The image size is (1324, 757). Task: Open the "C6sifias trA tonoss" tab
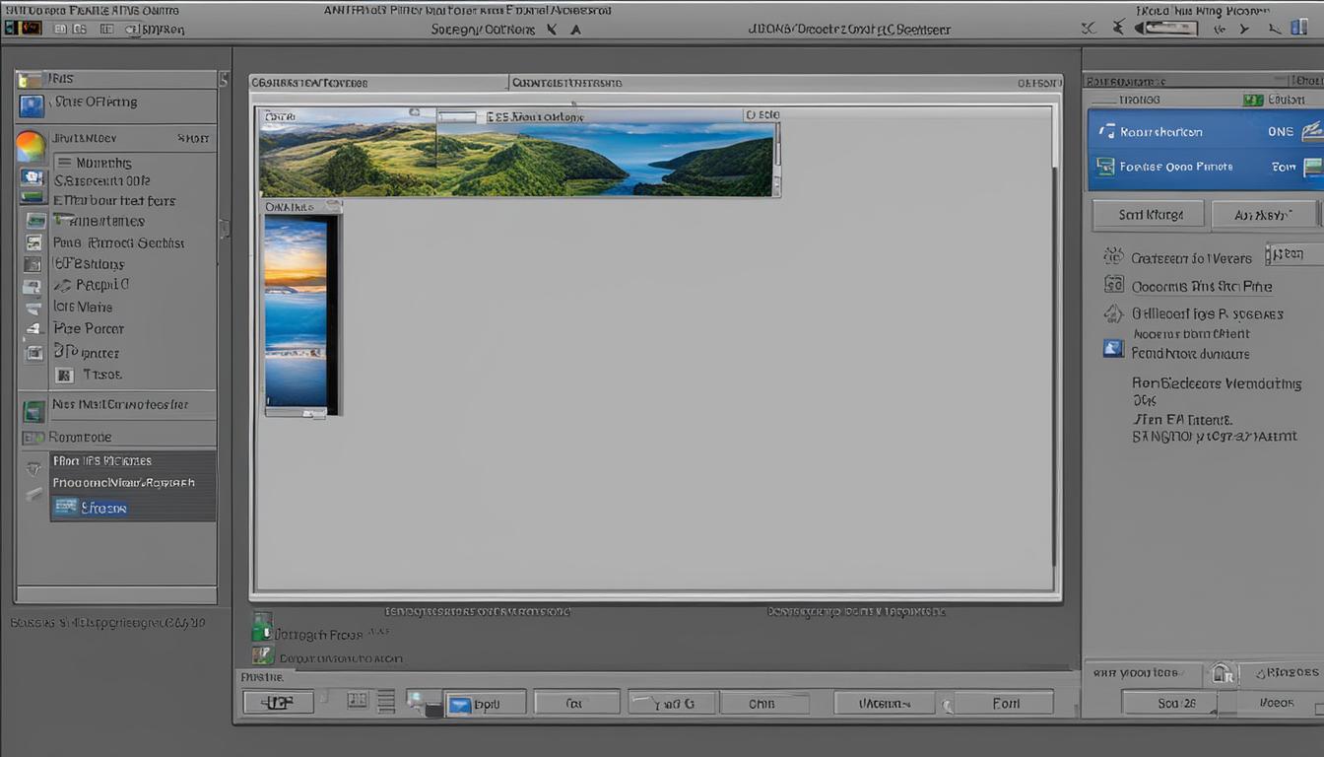[378, 84]
